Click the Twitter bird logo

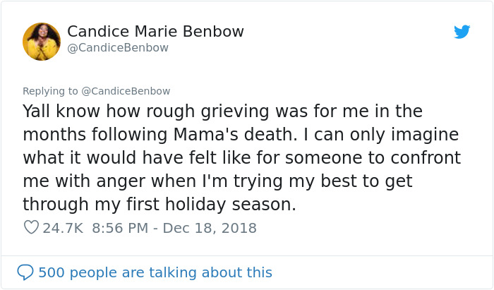(462, 32)
